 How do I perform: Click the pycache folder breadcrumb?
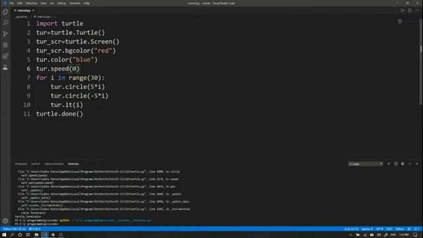tap(21, 17)
